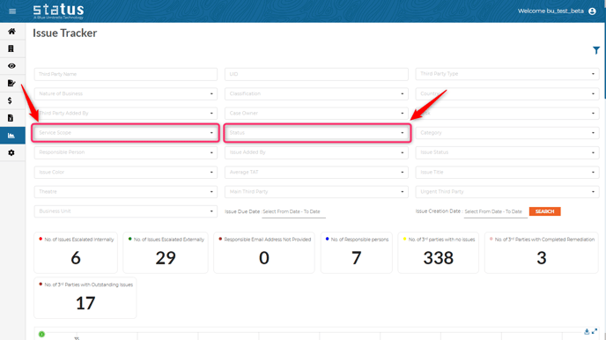The image size is (606, 340).
Task: Select 3rd parties with no issues card
Action: [x=439, y=253]
